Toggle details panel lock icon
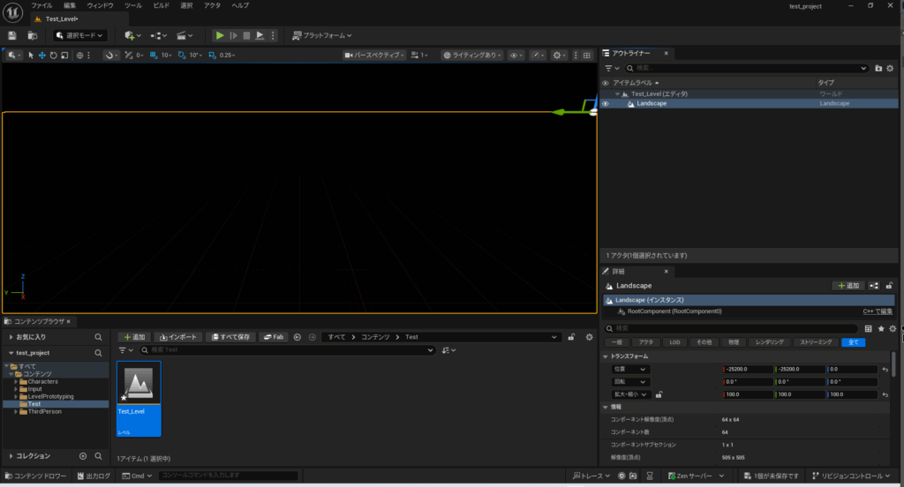Screen dimensions: 904x487 tap(890, 286)
